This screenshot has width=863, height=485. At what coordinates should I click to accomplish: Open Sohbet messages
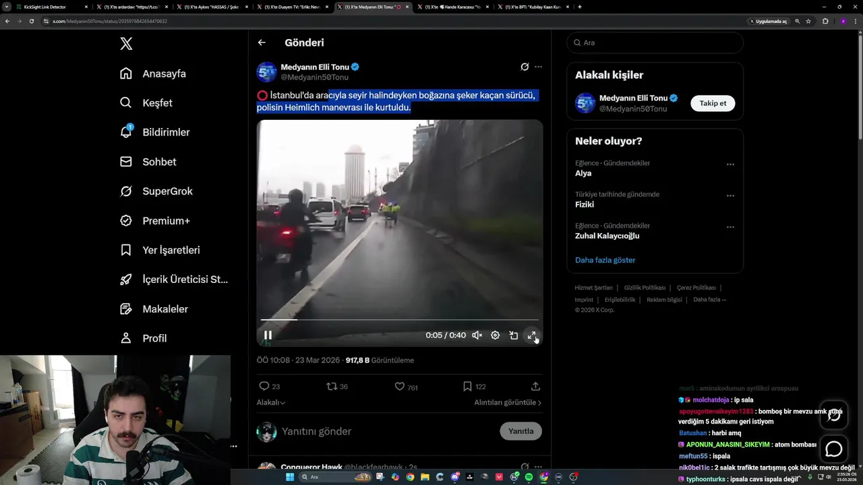(x=148, y=162)
